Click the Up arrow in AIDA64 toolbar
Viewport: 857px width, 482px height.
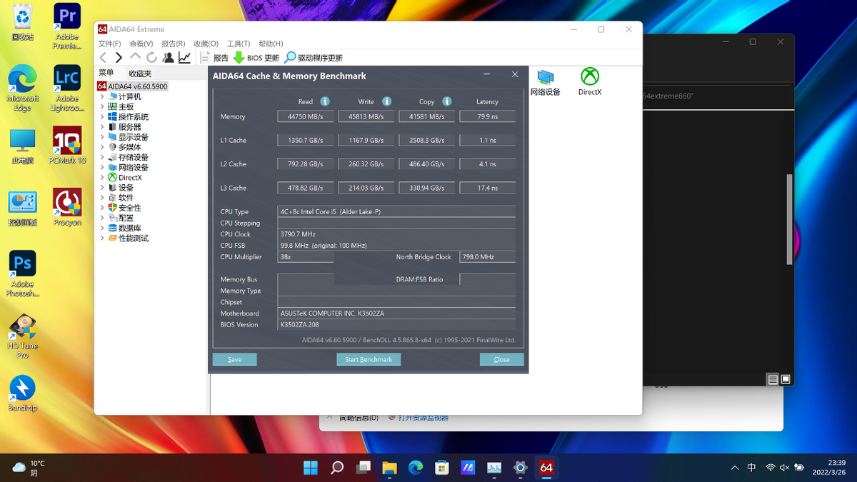coord(135,57)
